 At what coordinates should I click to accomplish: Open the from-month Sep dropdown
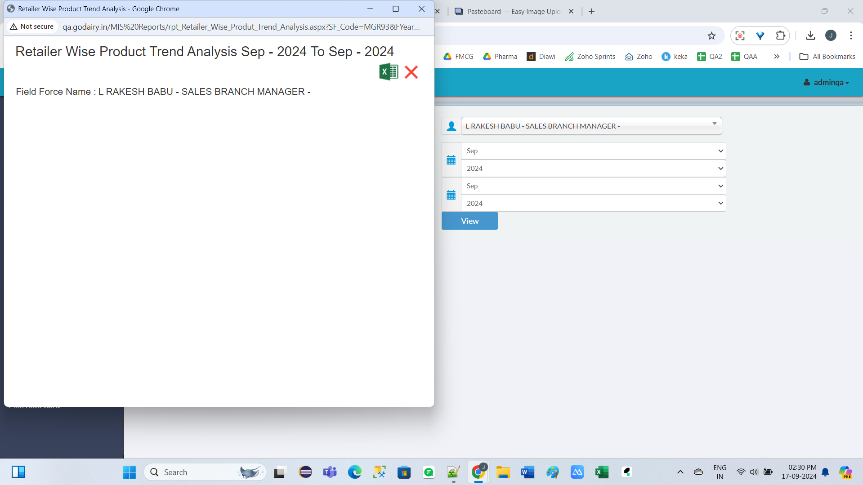tap(594, 151)
